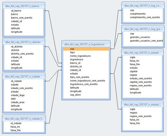
Task: Select the n_estado table title bar with faixa_ini second
Action: pos(142,53)
